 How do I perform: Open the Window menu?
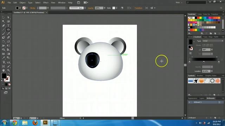62,2
